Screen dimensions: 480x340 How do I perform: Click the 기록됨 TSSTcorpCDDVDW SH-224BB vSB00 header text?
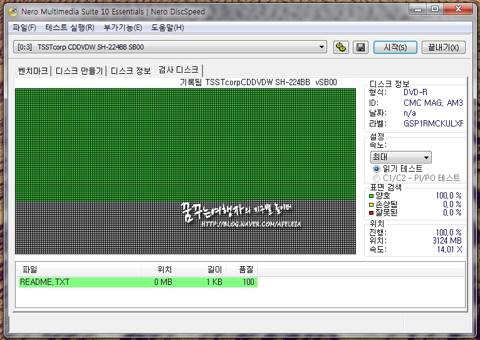258,83
